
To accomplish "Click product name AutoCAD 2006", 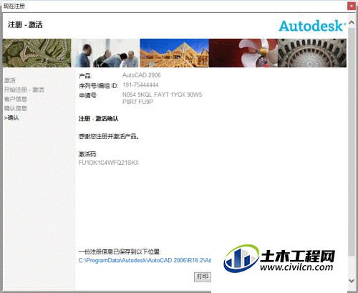I will click(x=142, y=75).
